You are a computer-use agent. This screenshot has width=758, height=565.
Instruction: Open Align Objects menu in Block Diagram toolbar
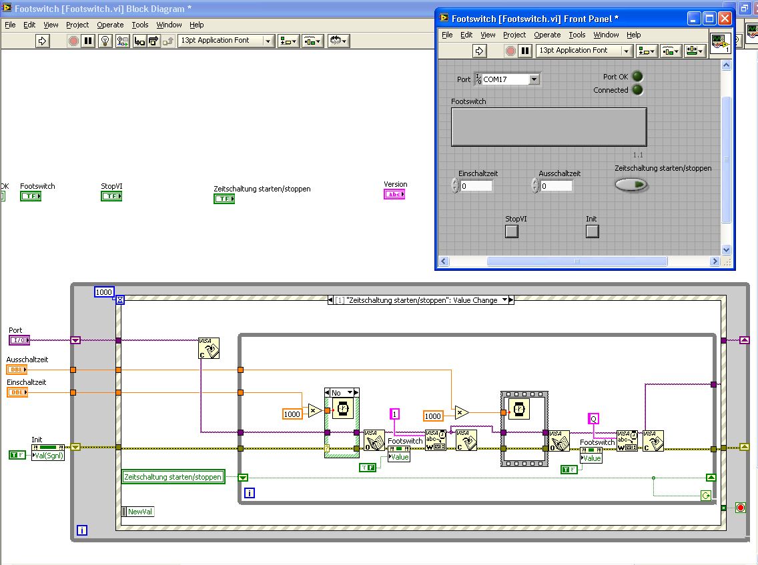click(x=288, y=41)
